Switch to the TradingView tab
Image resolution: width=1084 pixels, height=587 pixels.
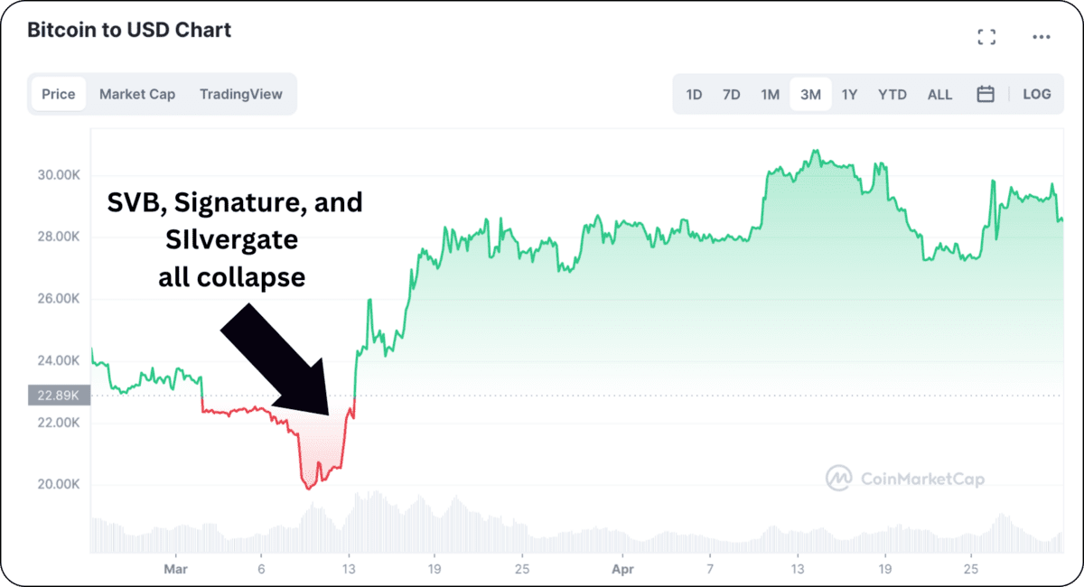pyautogui.click(x=241, y=94)
